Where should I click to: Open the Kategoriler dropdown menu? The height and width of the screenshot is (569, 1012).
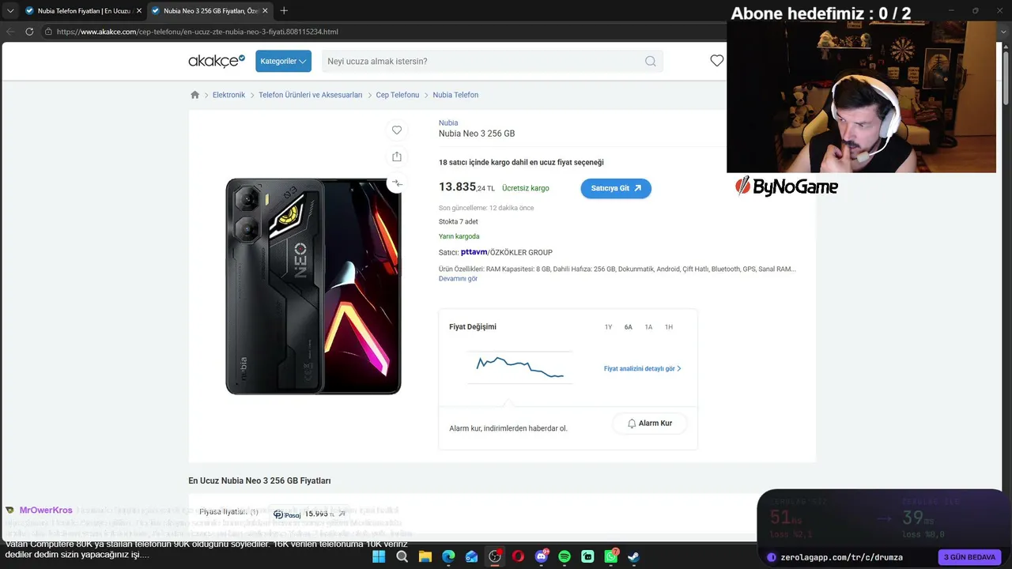pos(283,61)
